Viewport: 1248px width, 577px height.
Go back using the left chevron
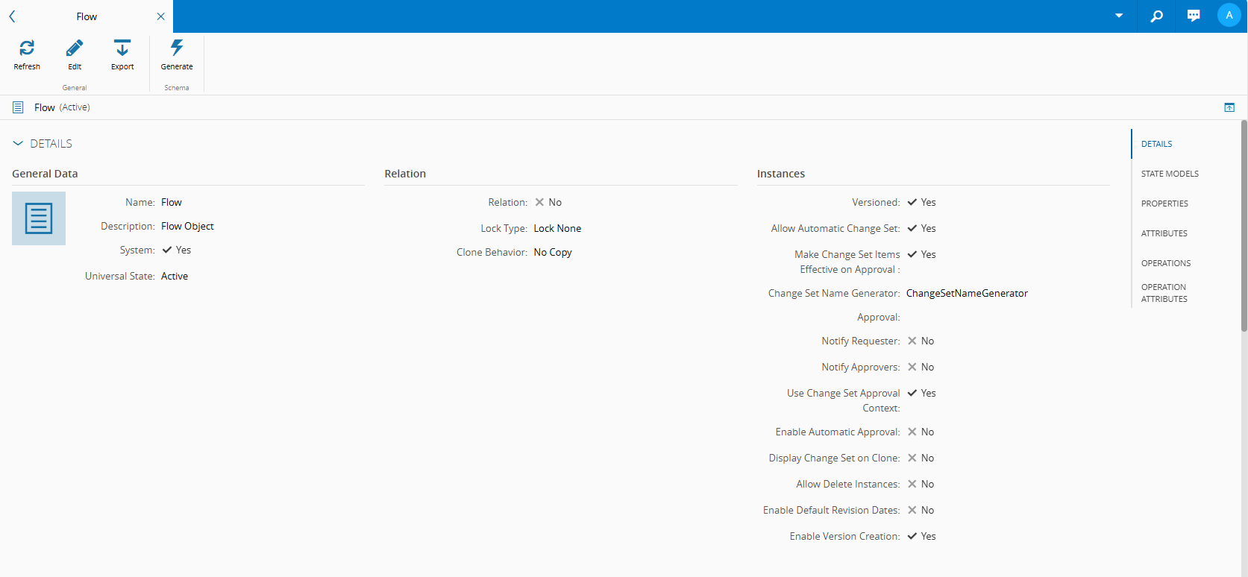coord(12,16)
